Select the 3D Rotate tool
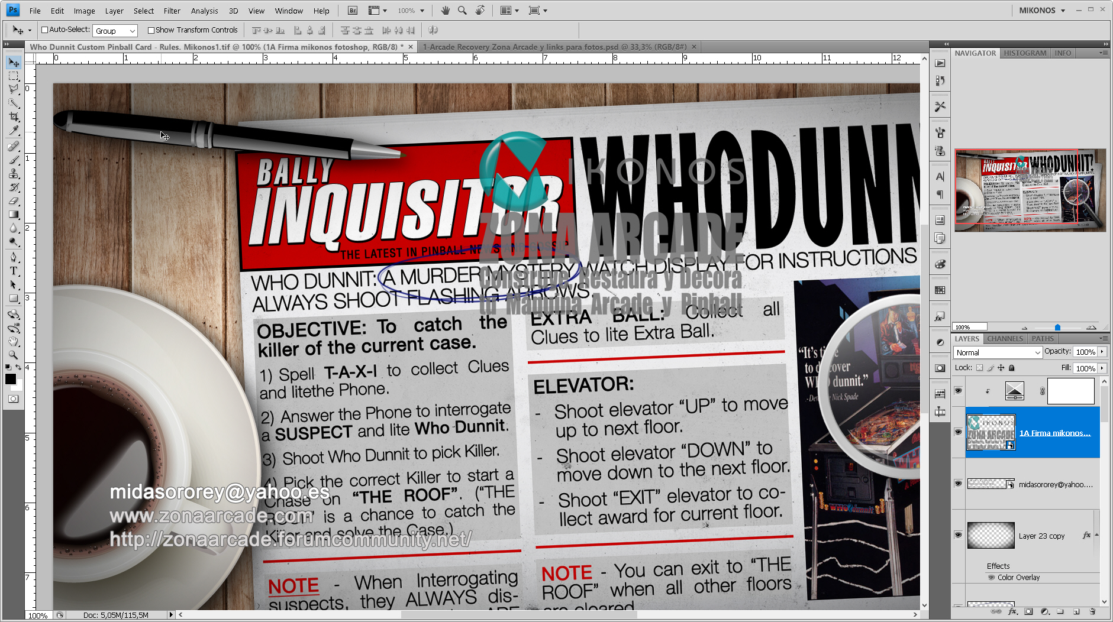The width and height of the screenshot is (1113, 622). pyautogui.click(x=13, y=315)
